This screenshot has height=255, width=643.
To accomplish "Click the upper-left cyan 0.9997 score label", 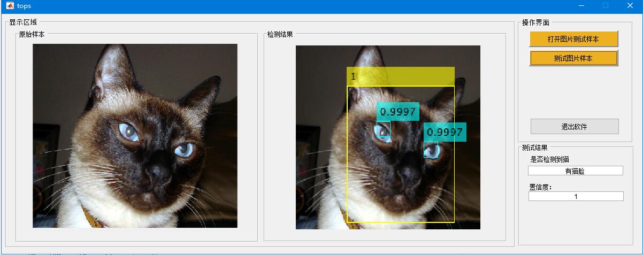I will pyautogui.click(x=397, y=112).
